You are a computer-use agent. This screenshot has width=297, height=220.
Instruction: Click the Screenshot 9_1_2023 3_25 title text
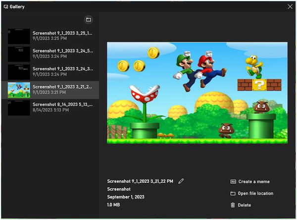click(62, 33)
